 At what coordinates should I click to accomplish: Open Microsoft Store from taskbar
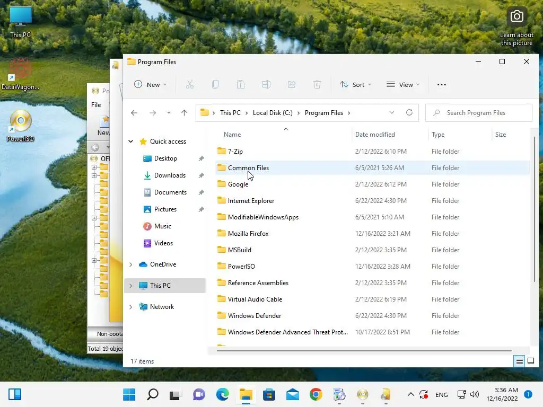tap(269, 394)
